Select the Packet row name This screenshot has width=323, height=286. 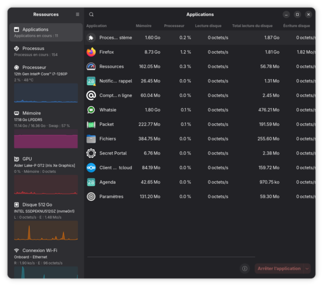pyautogui.click(x=107, y=124)
